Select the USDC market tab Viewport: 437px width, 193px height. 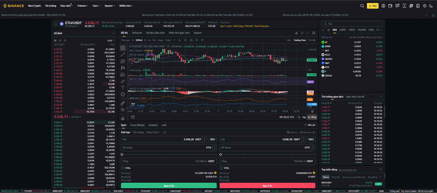click(343, 30)
